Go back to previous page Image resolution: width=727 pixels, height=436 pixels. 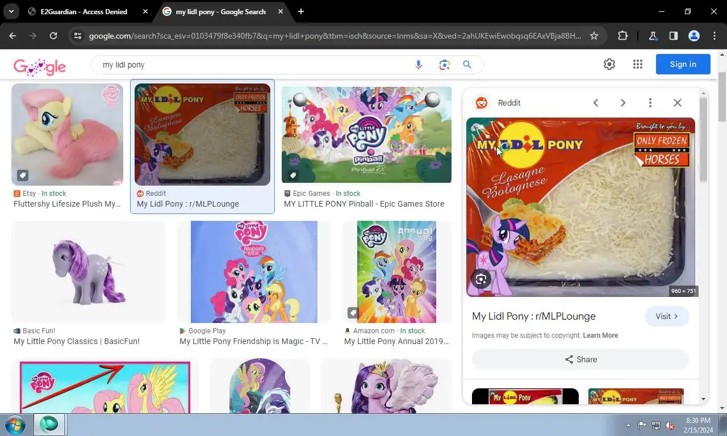[12, 36]
